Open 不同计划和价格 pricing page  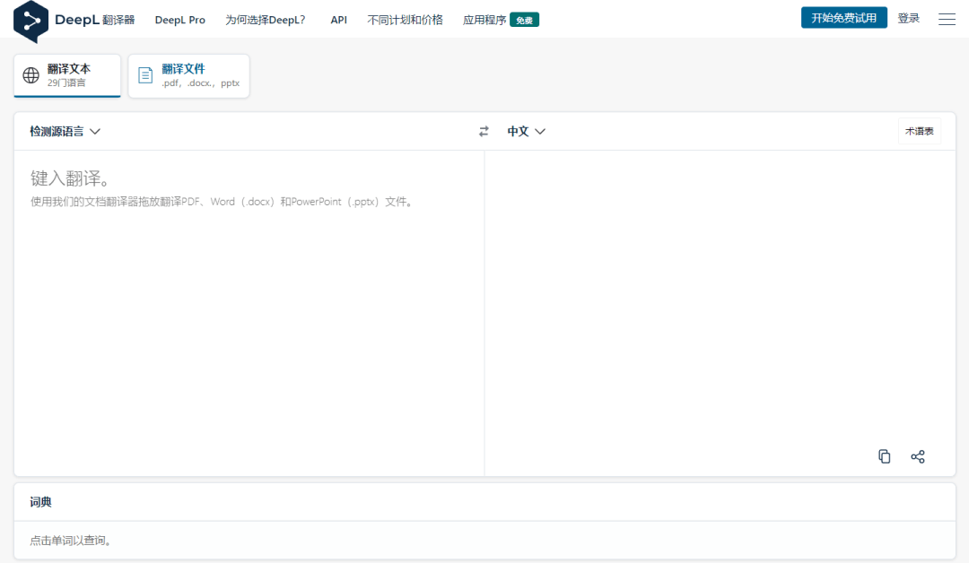pyautogui.click(x=405, y=20)
